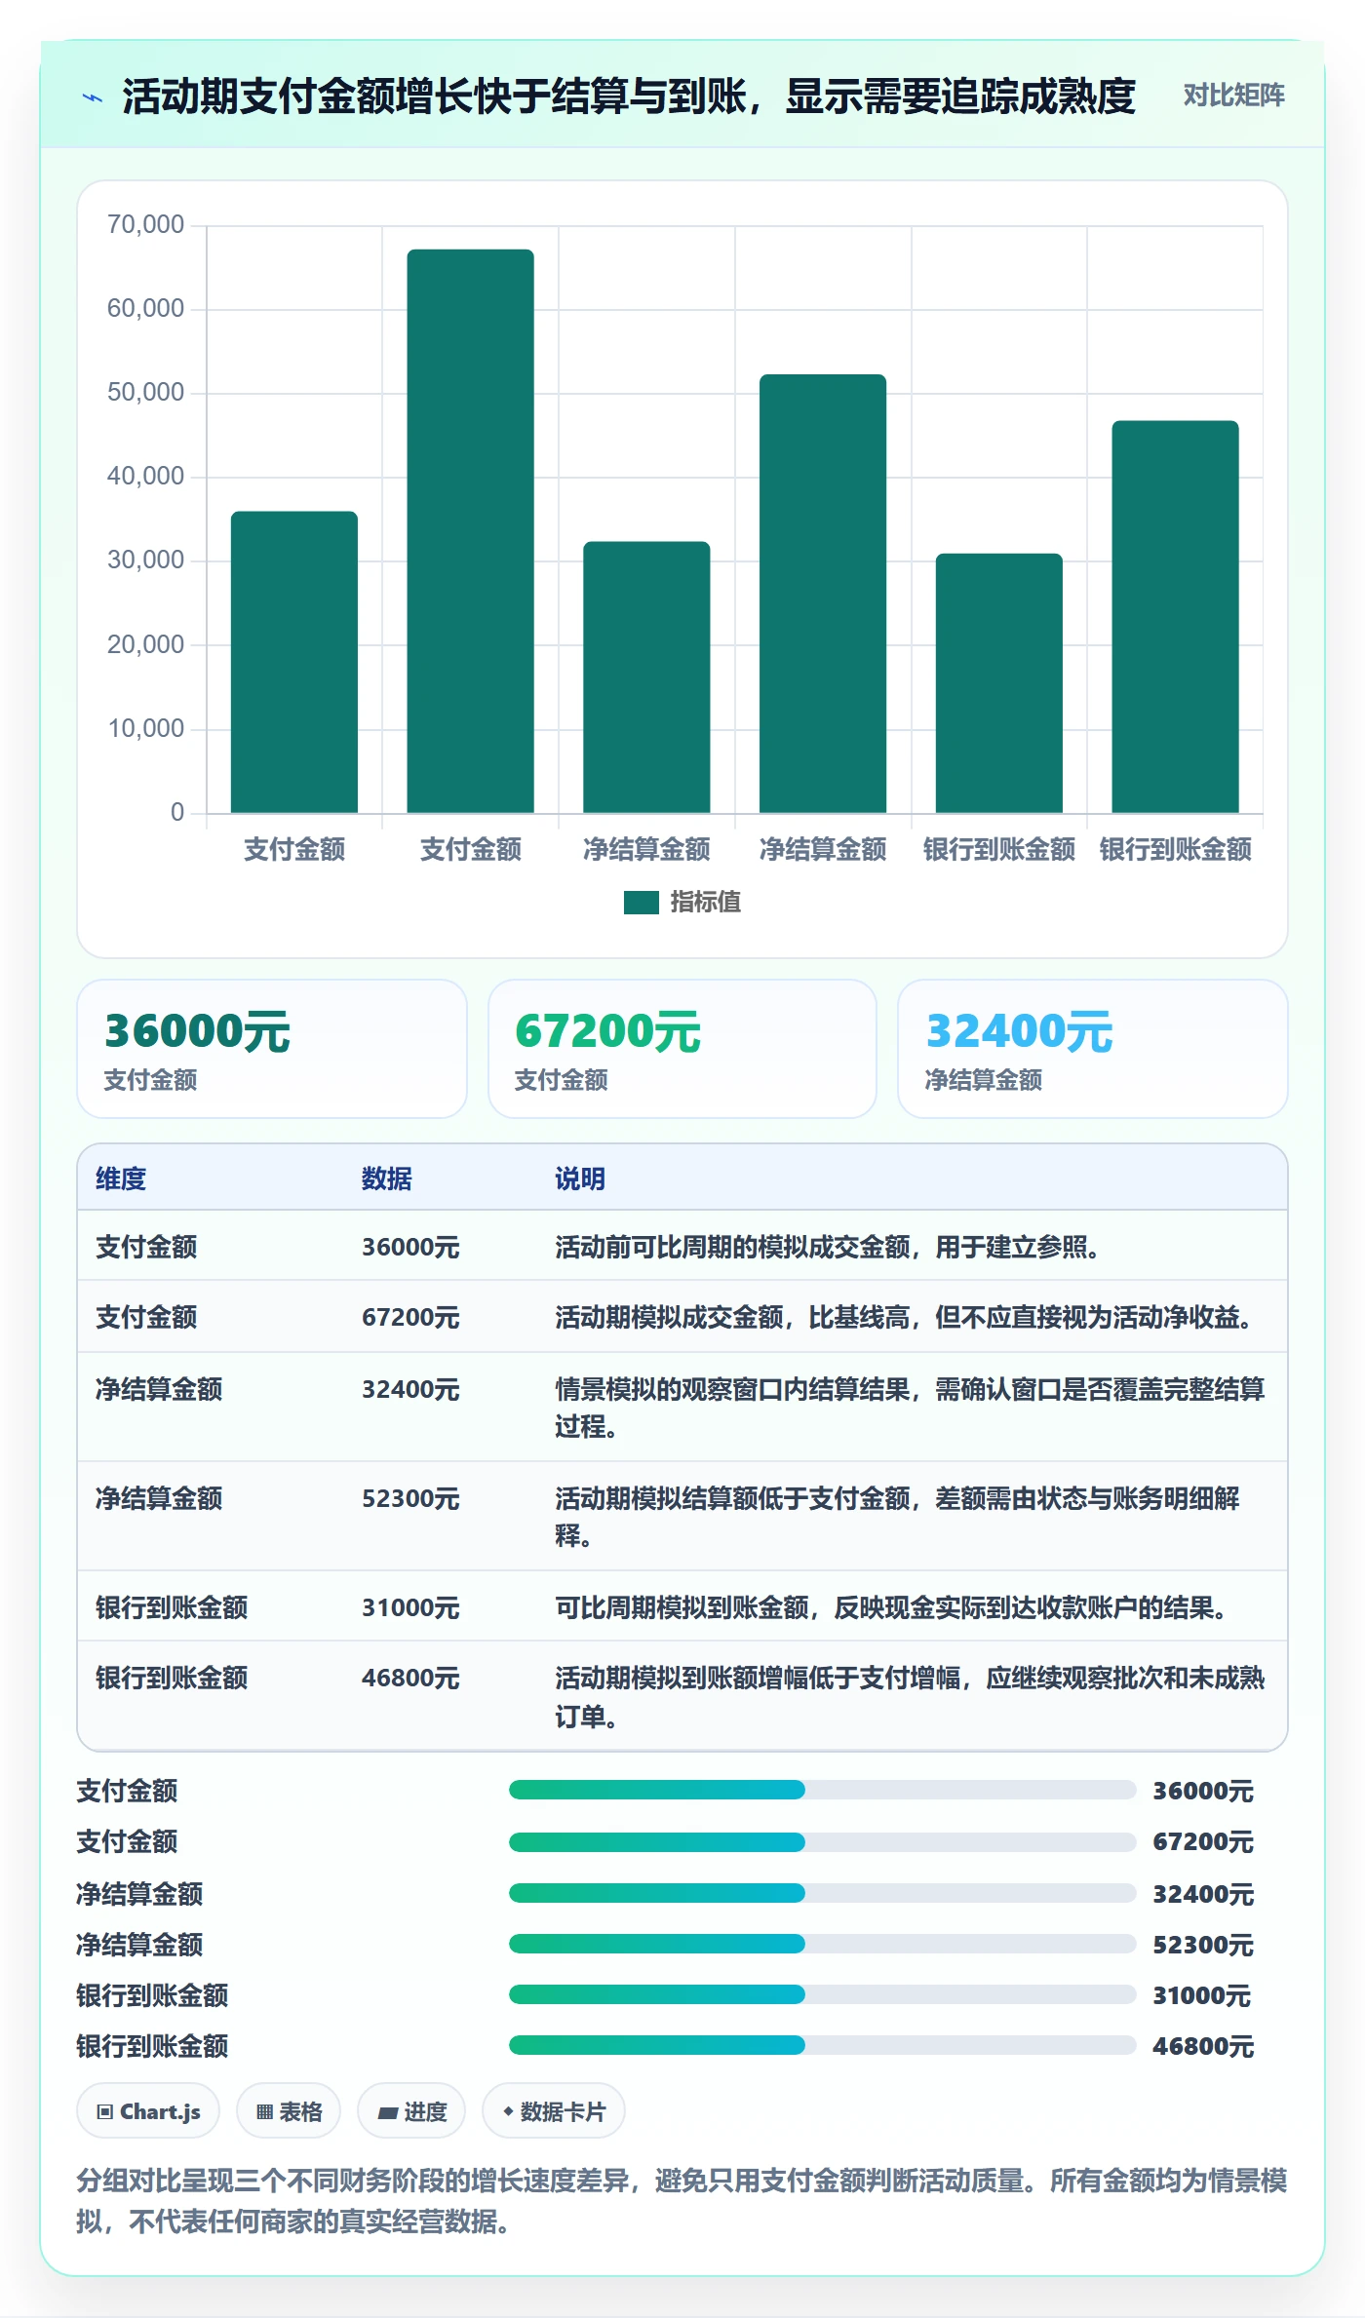Click the 进度 chip
This screenshot has height=2318, width=1365.
coord(411,2111)
